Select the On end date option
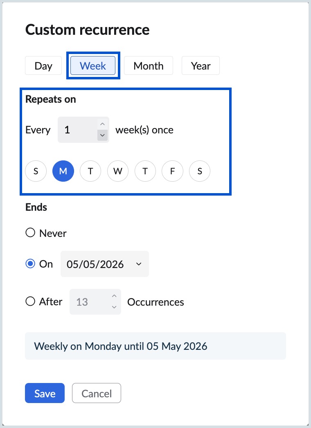The height and width of the screenshot is (428, 311). point(30,264)
